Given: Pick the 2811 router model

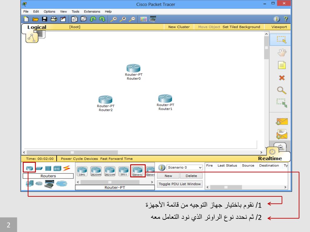Looking at the screenshot, I should point(124,171).
